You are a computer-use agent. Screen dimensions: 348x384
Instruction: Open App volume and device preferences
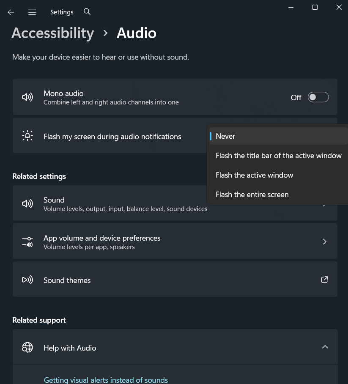(x=175, y=241)
